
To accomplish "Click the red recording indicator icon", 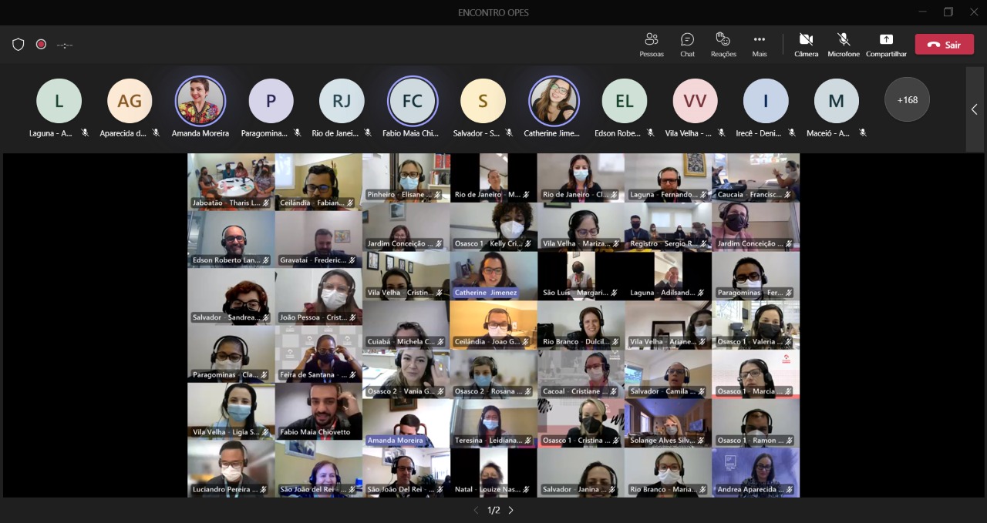I will [x=41, y=45].
